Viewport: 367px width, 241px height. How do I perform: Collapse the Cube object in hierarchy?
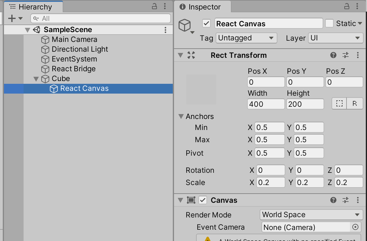[x=36, y=79]
